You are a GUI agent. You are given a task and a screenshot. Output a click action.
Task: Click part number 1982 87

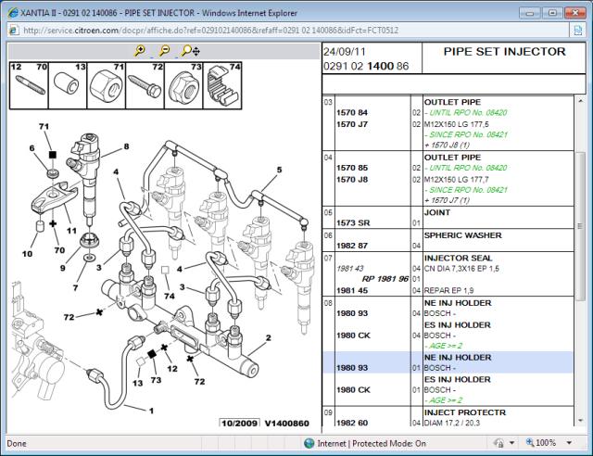coord(352,246)
